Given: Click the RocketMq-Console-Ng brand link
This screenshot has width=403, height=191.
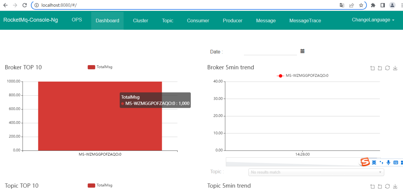Looking at the screenshot, I should 31,20.
